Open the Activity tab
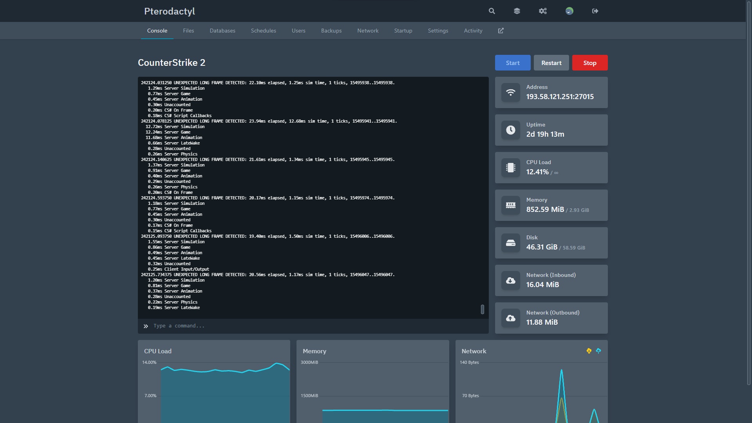This screenshot has height=423, width=752. (473, 31)
